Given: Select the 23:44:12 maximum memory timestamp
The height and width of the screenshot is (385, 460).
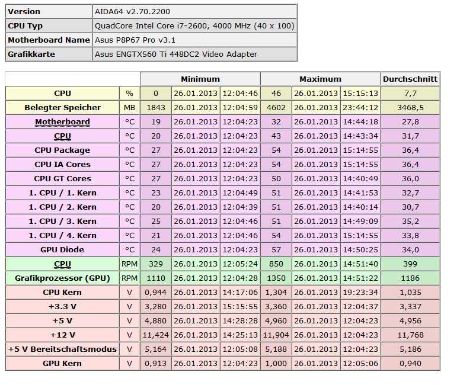Looking at the screenshot, I should (x=360, y=108).
